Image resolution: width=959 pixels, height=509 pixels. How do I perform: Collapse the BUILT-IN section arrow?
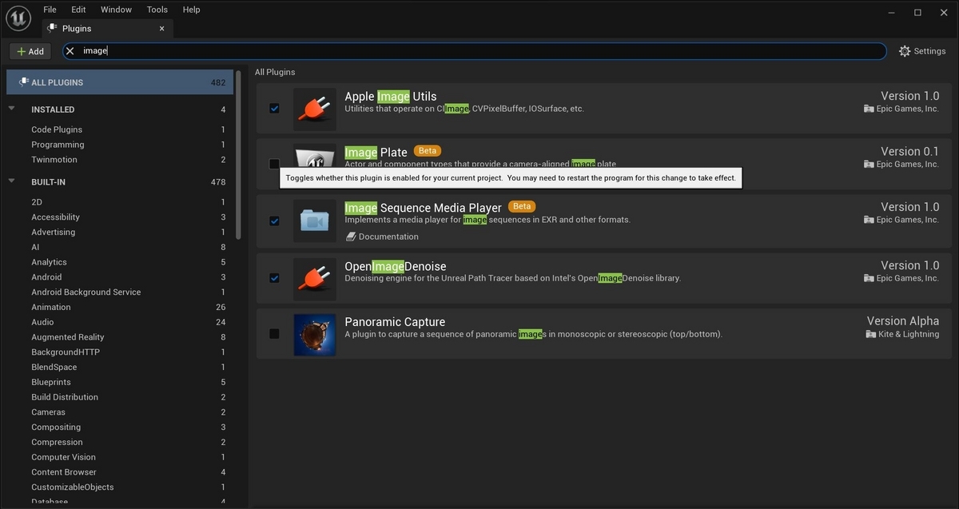click(x=12, y=181)
